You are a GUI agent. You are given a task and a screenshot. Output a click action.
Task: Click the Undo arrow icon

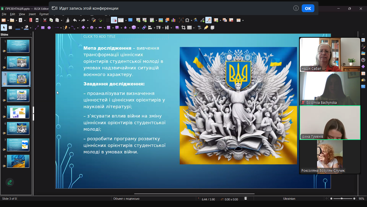point(75,20)
